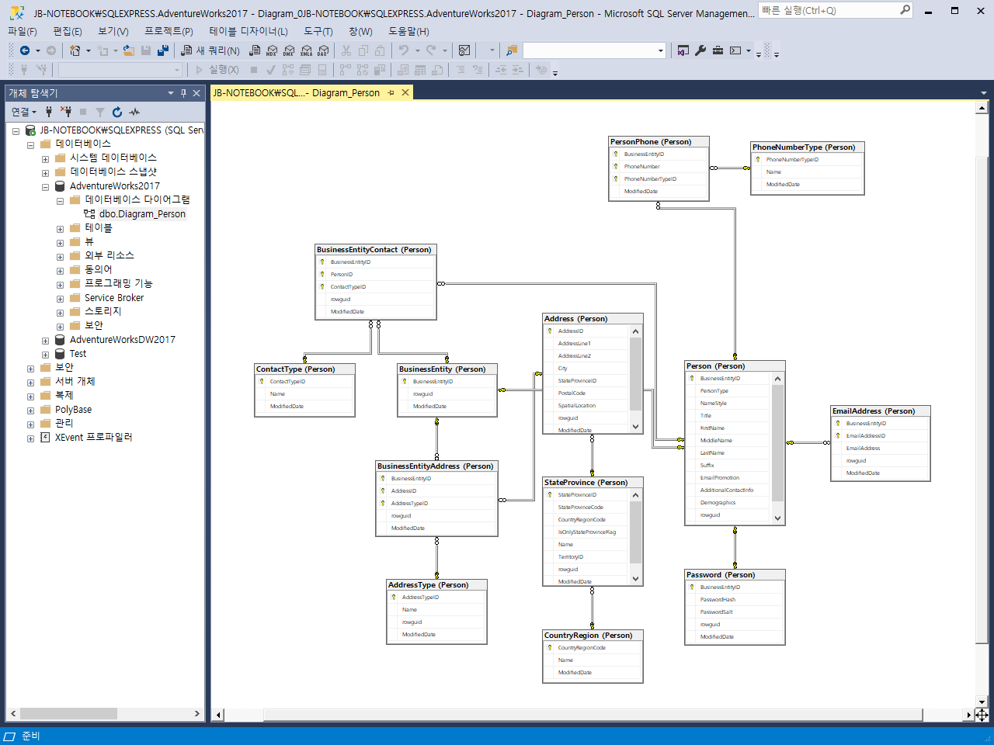Click pin icon on the Diagram_Person tab
994x745 pixels.
391,92
